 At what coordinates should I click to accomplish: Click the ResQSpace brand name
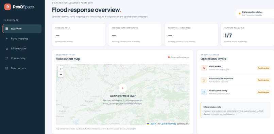tap(23, 7)
